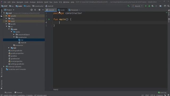The width and height of the screenshot is (170, 96).
Task: Open the MainKt run configuration dropdown
Action: tap(137, 6)
